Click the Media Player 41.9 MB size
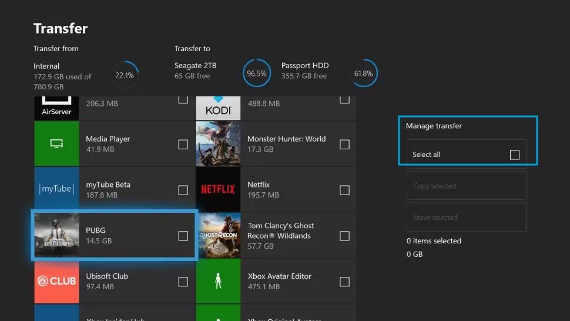This screenshot has height=321, width=570. (x=100, y=149)
